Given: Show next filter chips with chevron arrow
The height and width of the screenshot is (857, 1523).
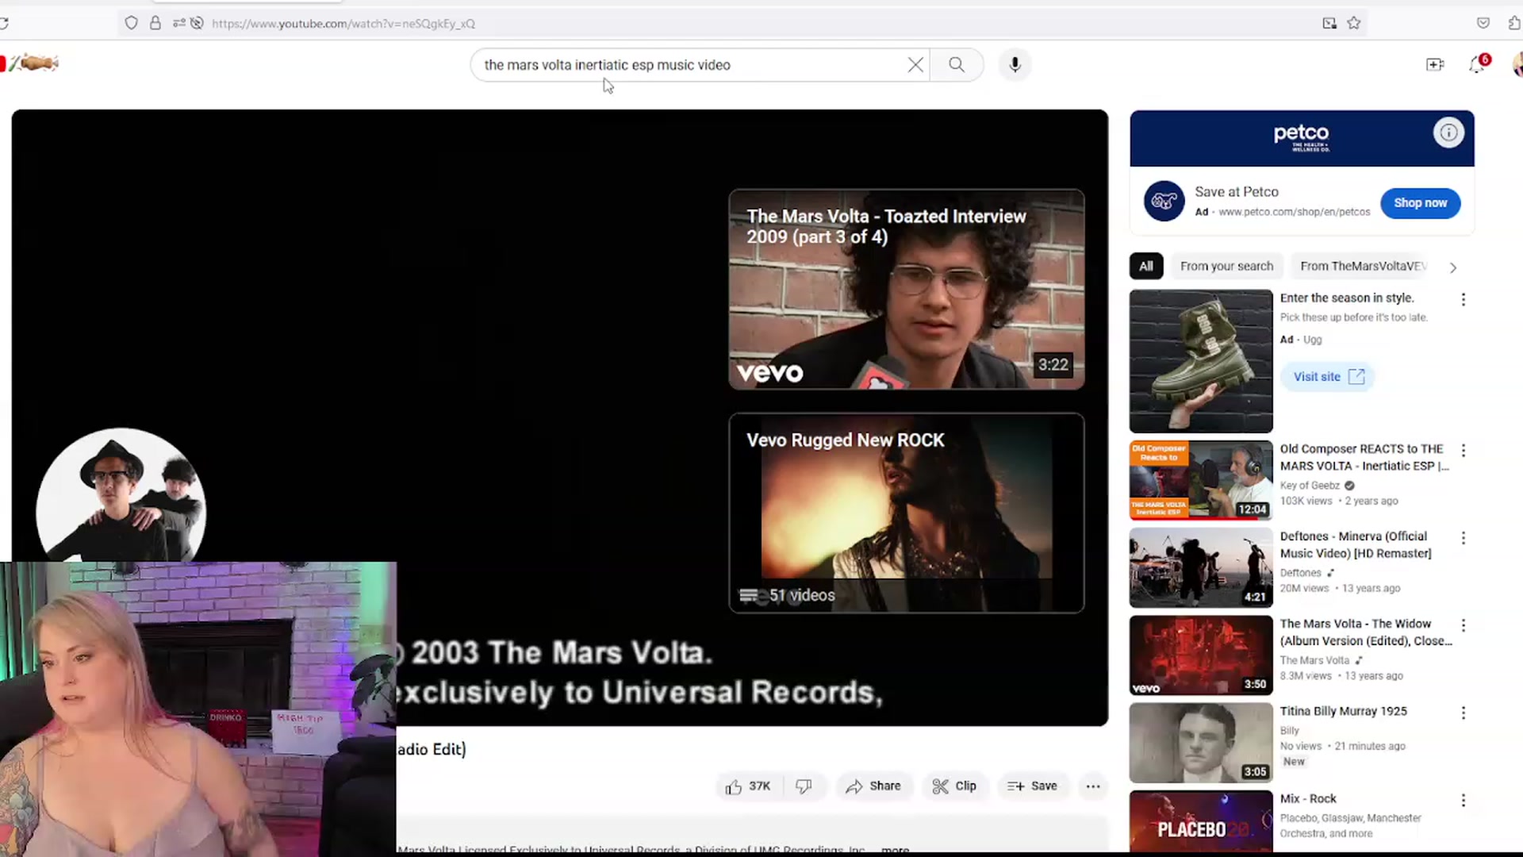Looking at the screenshot, I should point(1453,267).
